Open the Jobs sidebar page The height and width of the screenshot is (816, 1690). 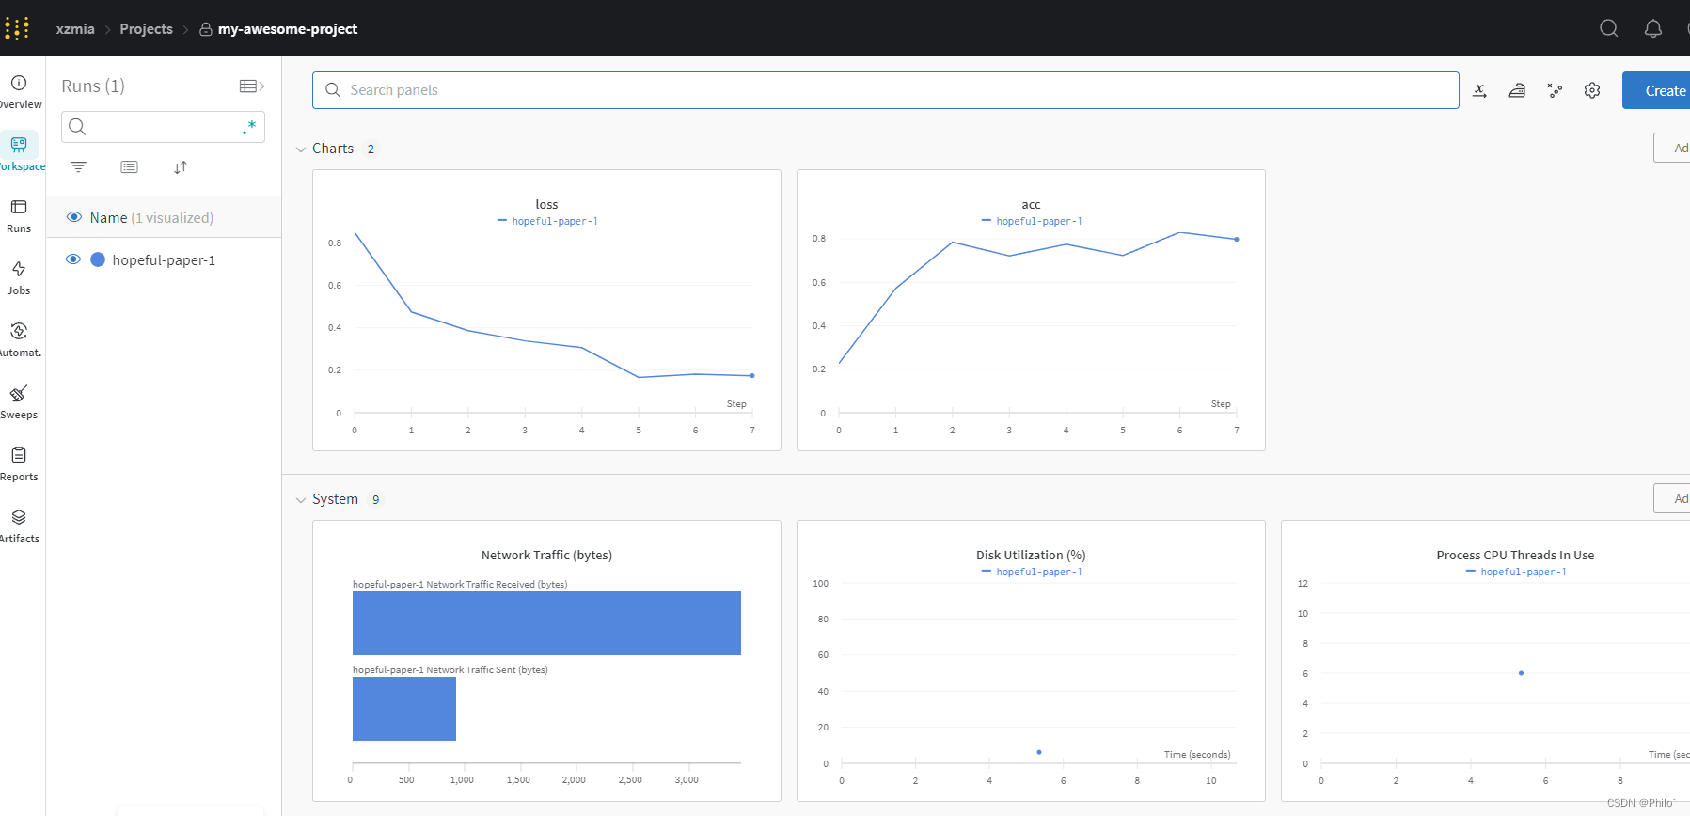[x=19, y=277]
